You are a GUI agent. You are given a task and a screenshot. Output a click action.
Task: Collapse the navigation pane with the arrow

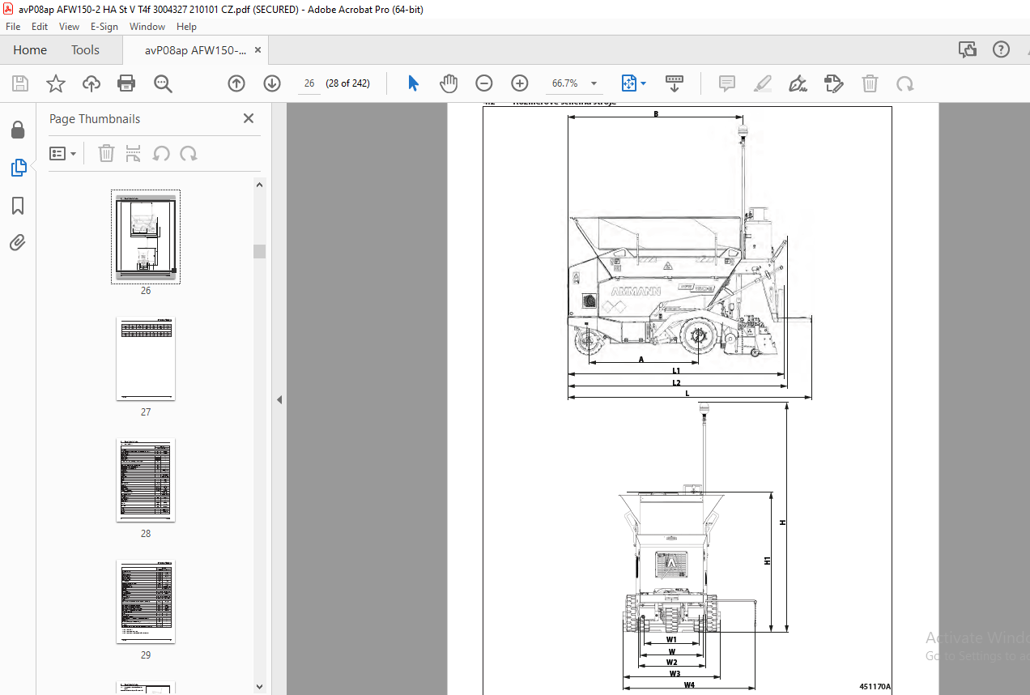pos(279,399)
